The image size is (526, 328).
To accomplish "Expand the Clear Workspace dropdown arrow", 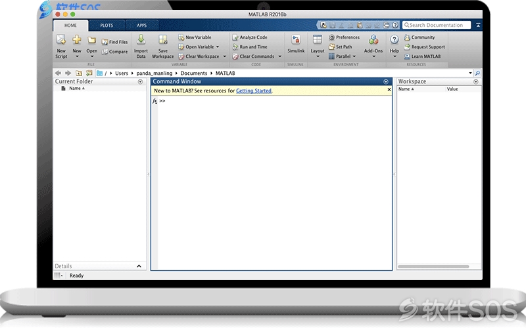I will pyautogui.click(x=224, y=56).
